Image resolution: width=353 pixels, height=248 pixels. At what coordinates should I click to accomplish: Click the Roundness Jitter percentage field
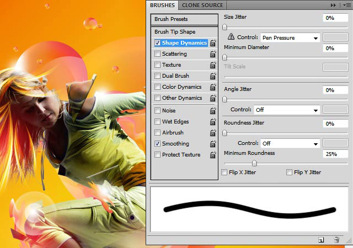click(335, 123)
